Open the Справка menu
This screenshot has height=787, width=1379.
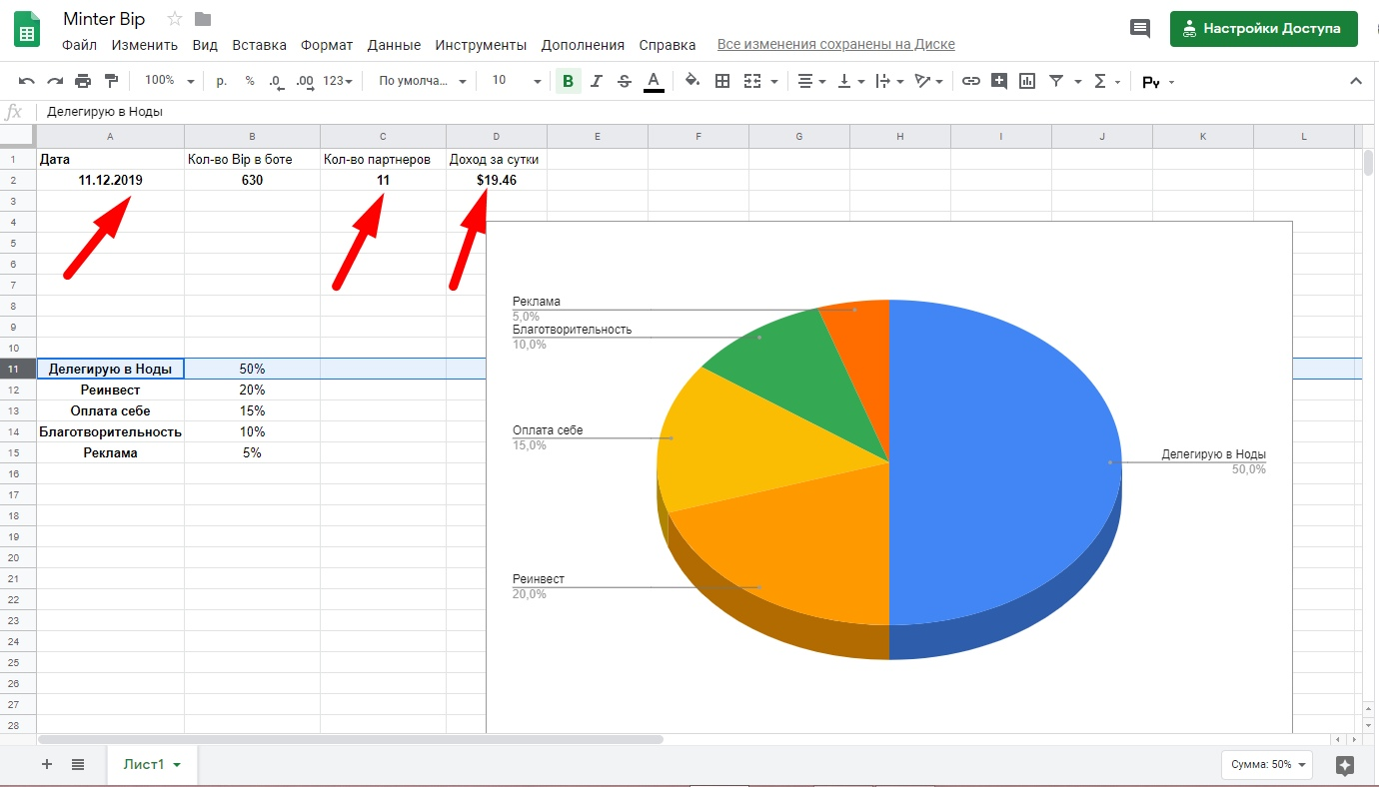click(667, 45)
